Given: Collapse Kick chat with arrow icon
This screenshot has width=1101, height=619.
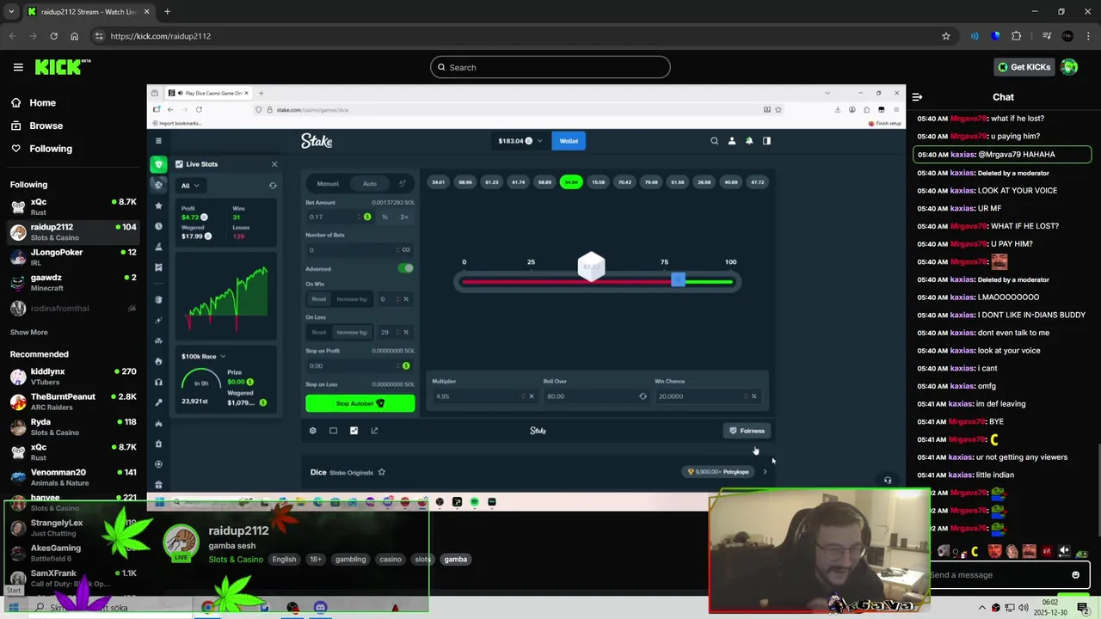Looking at the screenshot, I should [x=917, y=97].
